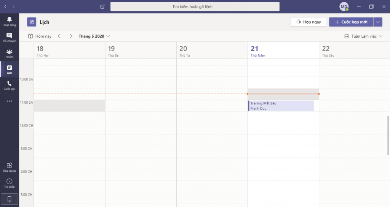The height and width of the screenshot is (207, 390).
Task: Open Trợ giúp help menu
Action: coord(10,183)
